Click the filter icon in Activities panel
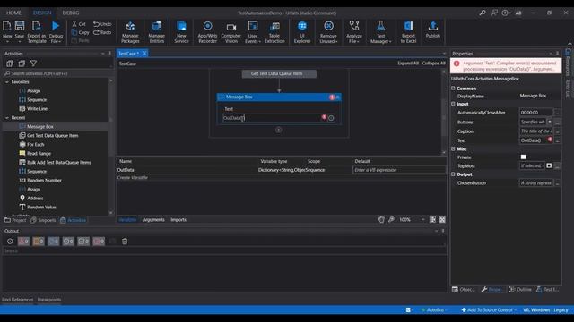The height and width of the screenshot is (322, 574). pyautogui.click(x=33, y=64)
